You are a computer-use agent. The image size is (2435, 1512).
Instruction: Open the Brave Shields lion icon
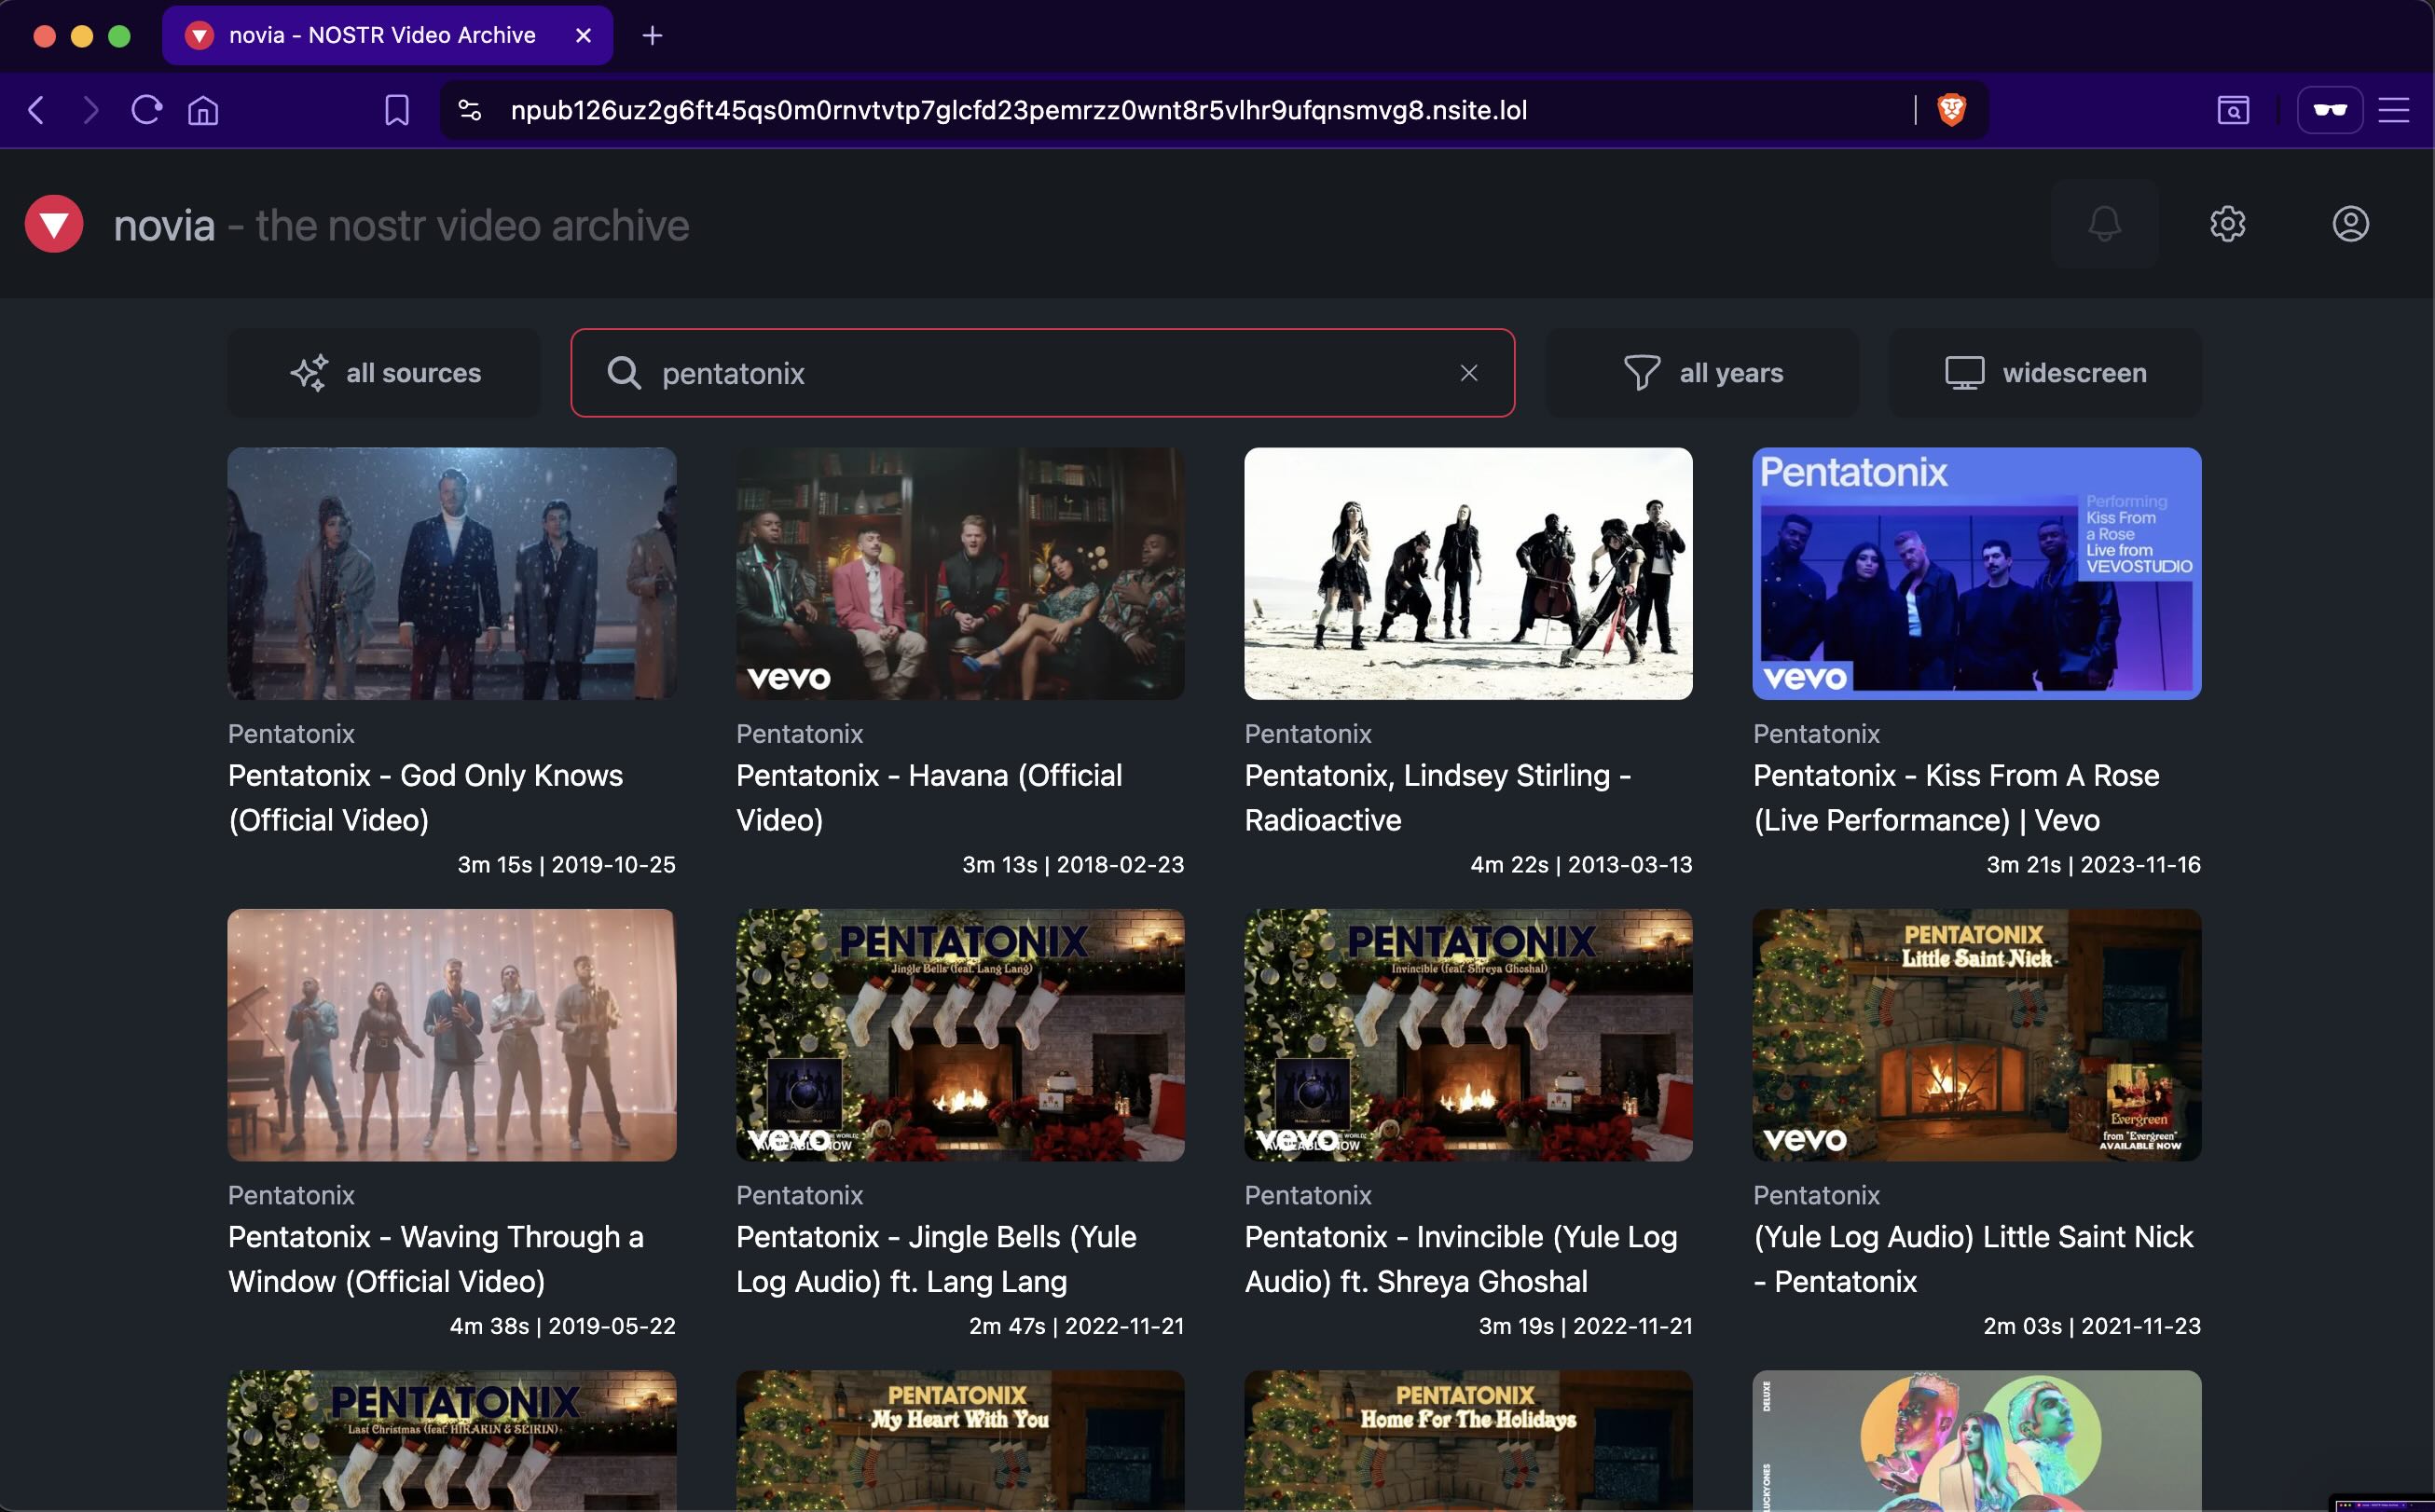pyautogui.click(x=1951, y=109)
